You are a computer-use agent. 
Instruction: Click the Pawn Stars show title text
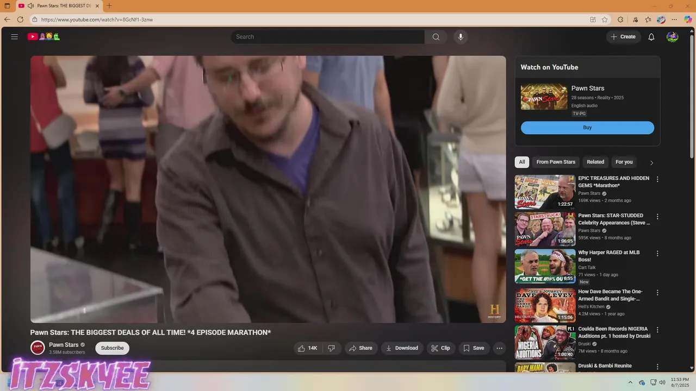pyautogui.click(x=588, y=88)
